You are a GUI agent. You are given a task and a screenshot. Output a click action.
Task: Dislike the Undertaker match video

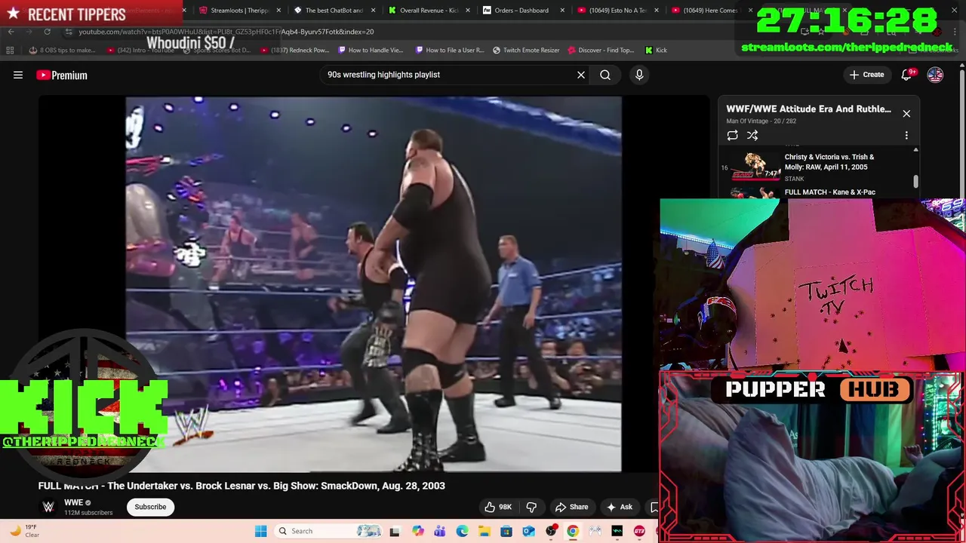pos(531,507)
